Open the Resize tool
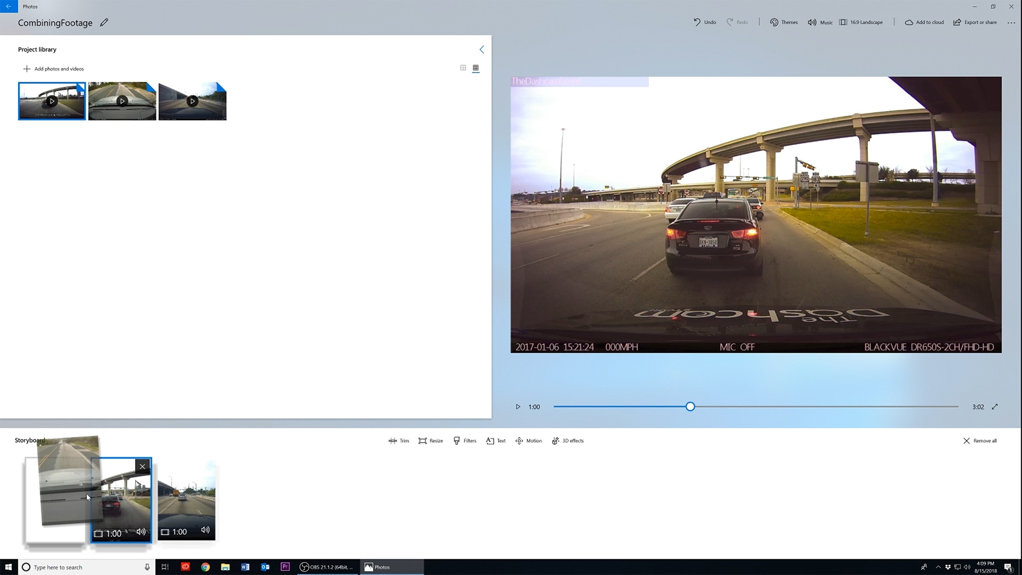This screenshot has height=575, width=1022. pyautogui.click(x=431, y=441)
